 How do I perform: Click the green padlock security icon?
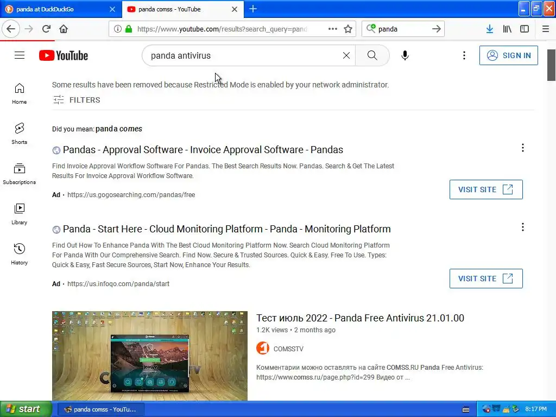click(129, 29)
